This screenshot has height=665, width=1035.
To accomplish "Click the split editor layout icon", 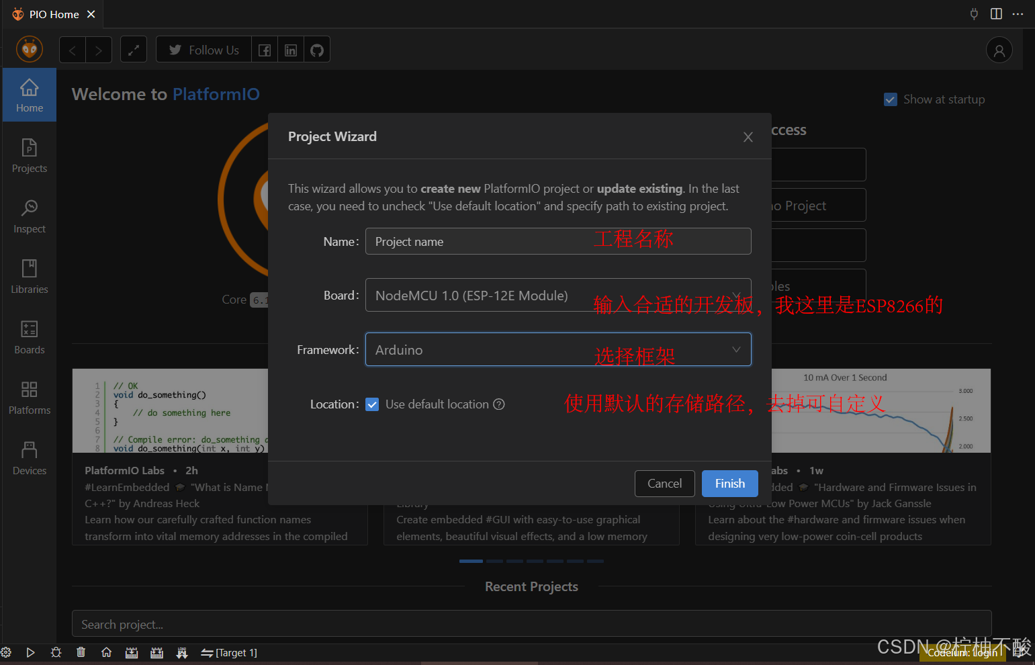I will click(x=996, y=14).
